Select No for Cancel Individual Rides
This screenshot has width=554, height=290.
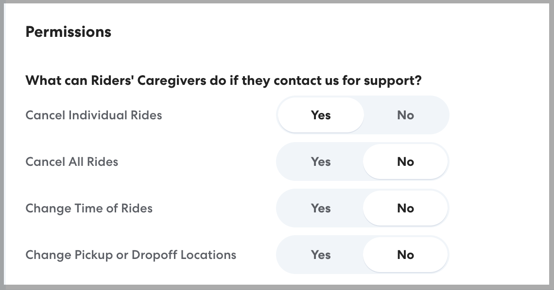[405, 115]
